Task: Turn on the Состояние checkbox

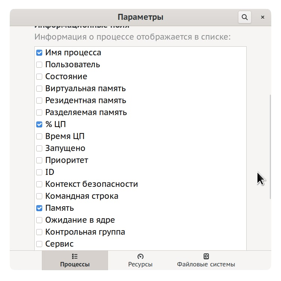Action: pos(39,77)
